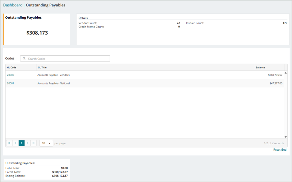This screenshot has width=292, height=182.
Task: Go to next page in pager
Action: [x=27, y=143]
